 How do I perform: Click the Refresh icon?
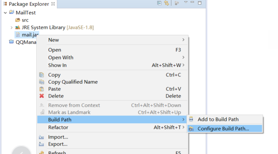(x=42, y=152)
